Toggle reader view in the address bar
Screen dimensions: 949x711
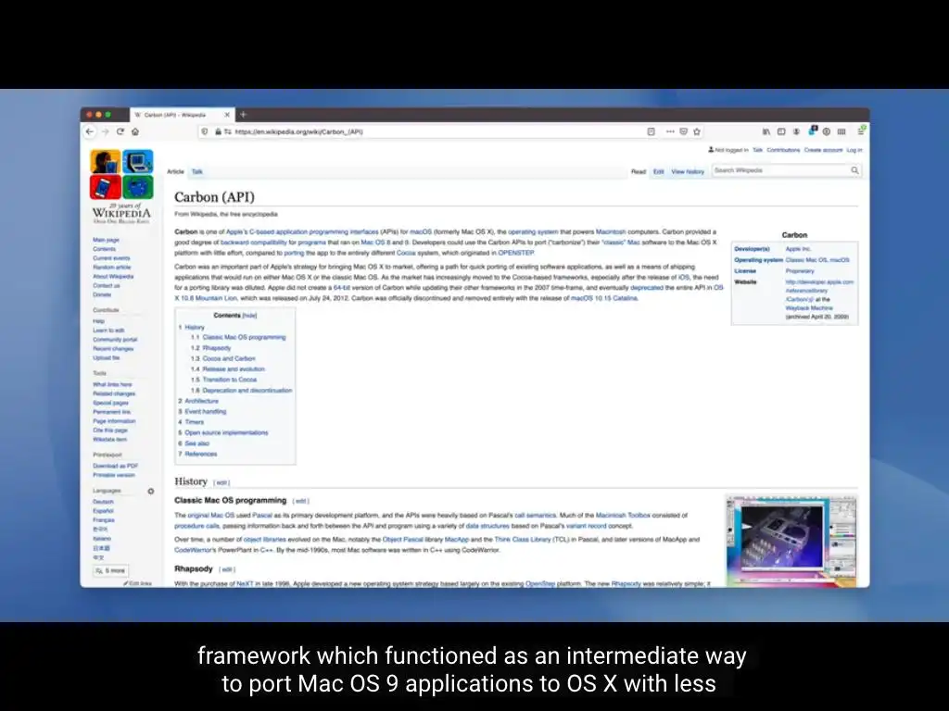[652, 131]
